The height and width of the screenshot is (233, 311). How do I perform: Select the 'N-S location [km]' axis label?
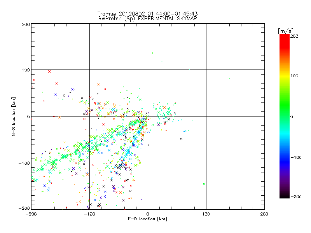pos(14,116)
